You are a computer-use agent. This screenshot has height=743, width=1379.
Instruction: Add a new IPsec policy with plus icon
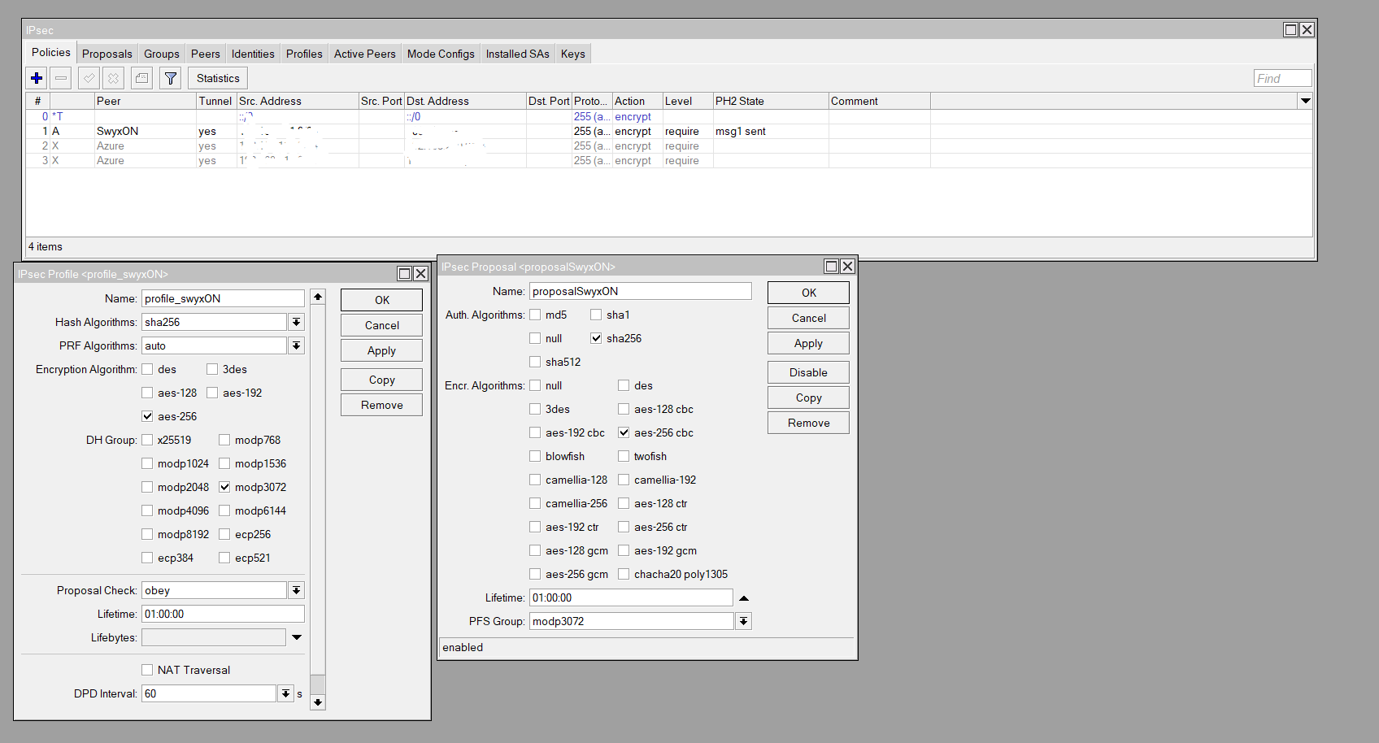click(37, 78)
